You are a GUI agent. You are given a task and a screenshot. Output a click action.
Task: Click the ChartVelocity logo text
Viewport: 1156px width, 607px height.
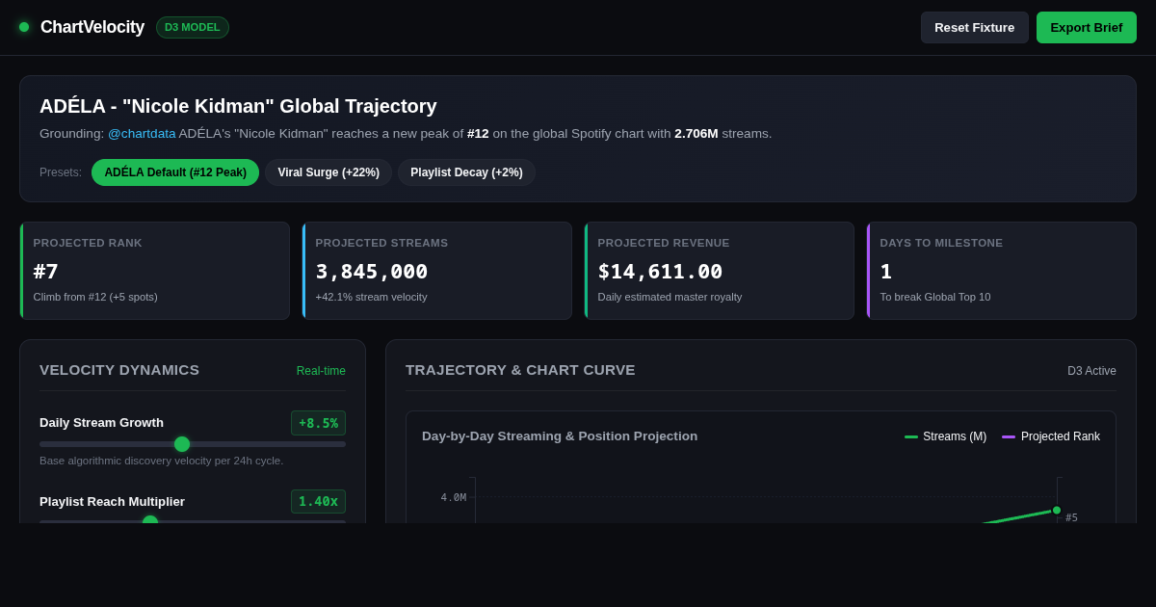[x=92, y=27]
